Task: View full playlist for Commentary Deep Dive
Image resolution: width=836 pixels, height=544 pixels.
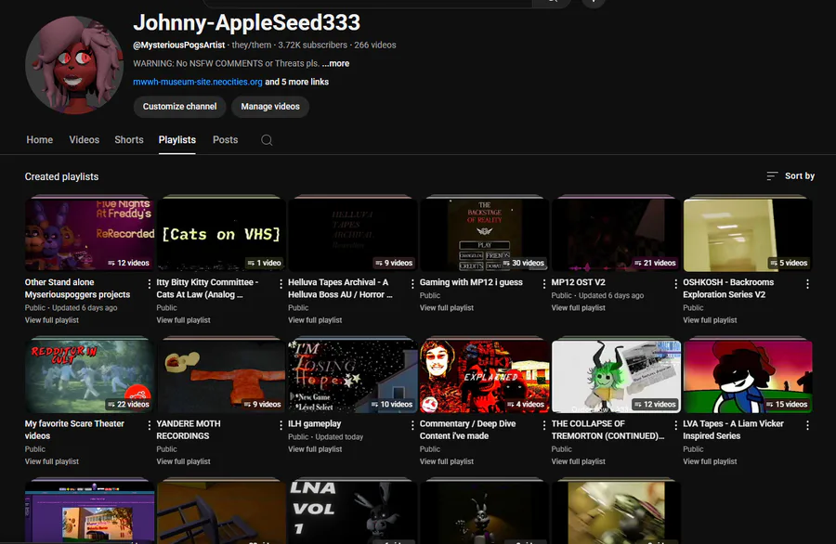Action: click(447, 461)
